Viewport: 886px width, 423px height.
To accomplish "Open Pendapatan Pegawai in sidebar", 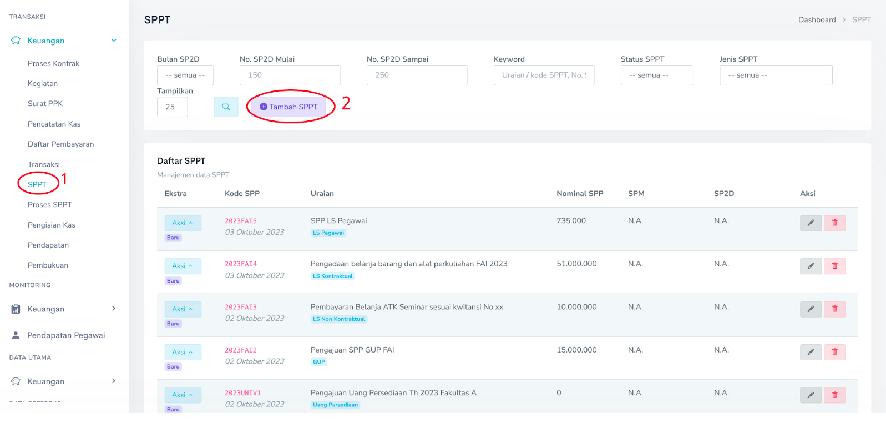I will pos(66,335).
